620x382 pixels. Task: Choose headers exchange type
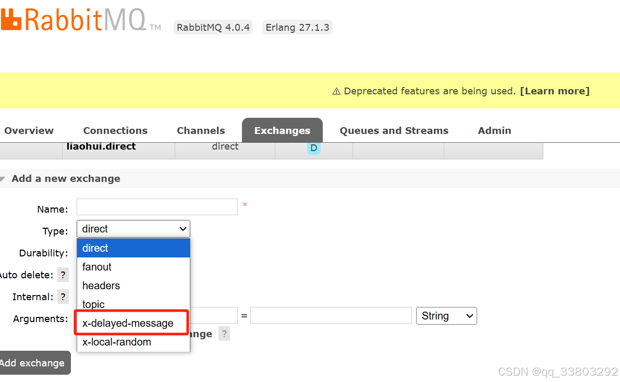click(133, 286)
